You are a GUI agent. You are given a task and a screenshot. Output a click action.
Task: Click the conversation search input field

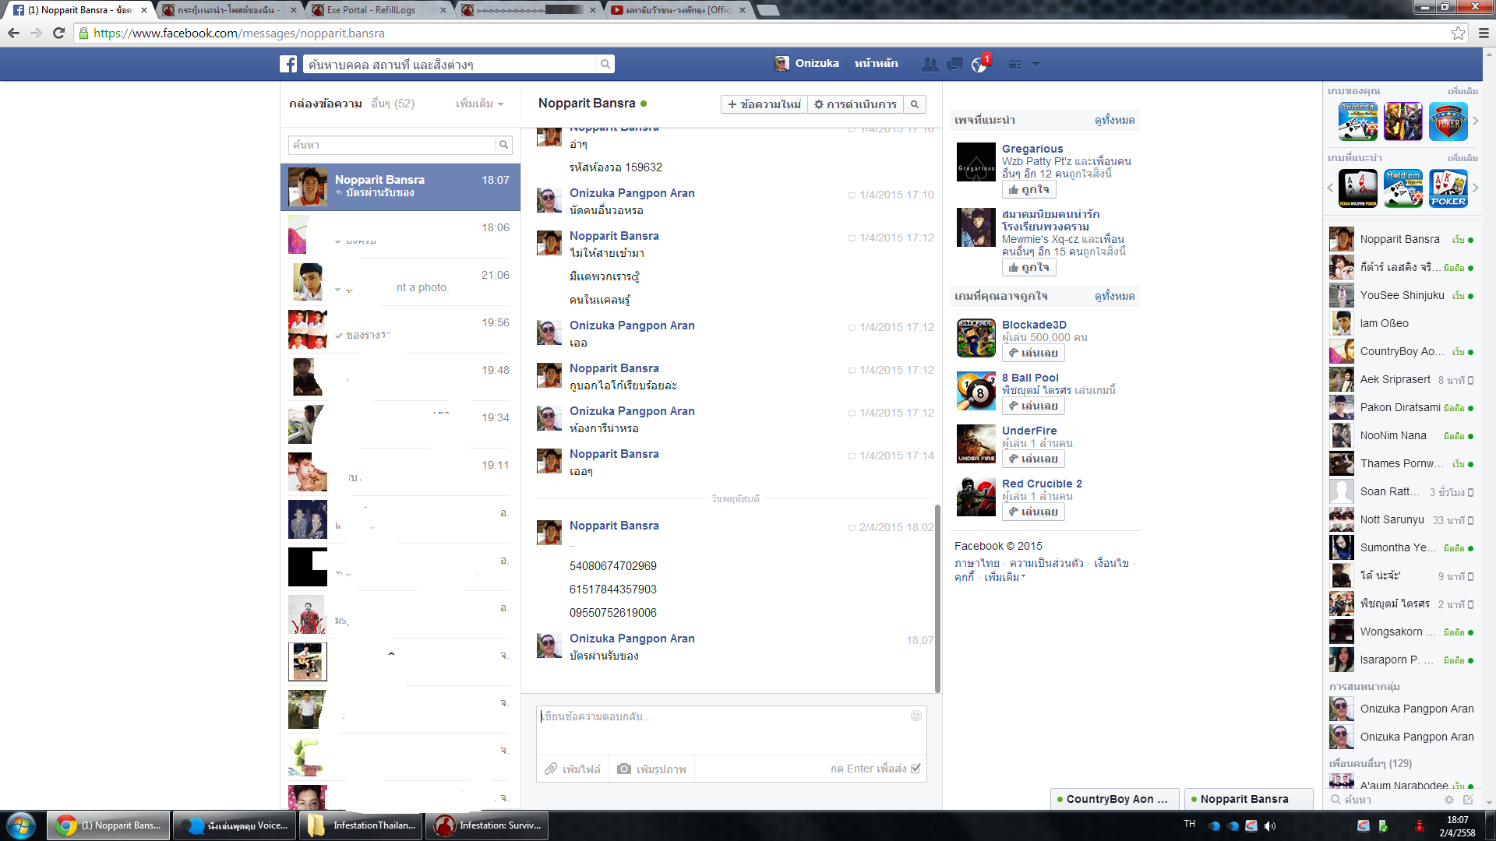(x=392, y=145)
